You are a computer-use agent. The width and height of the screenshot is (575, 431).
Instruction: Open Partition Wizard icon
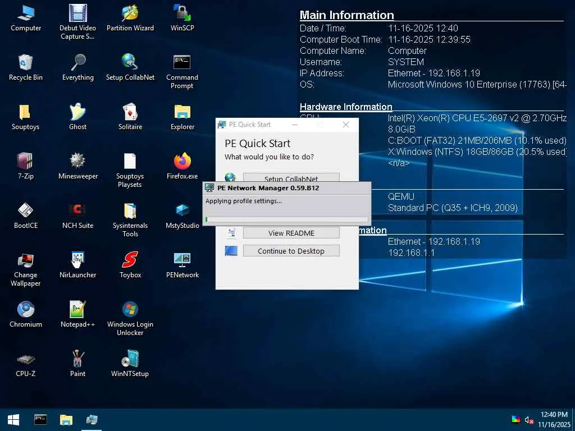(x=130, y=18)
